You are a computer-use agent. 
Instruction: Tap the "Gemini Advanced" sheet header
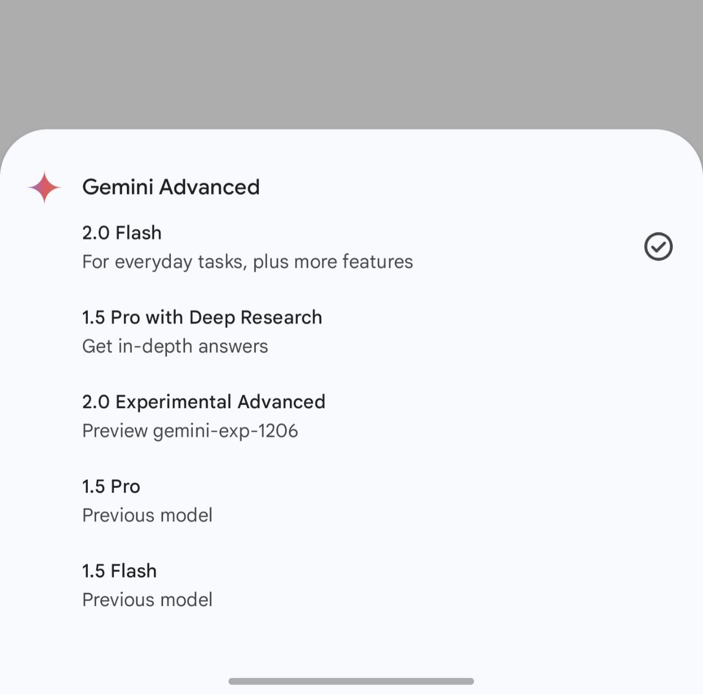coord(171,187)
